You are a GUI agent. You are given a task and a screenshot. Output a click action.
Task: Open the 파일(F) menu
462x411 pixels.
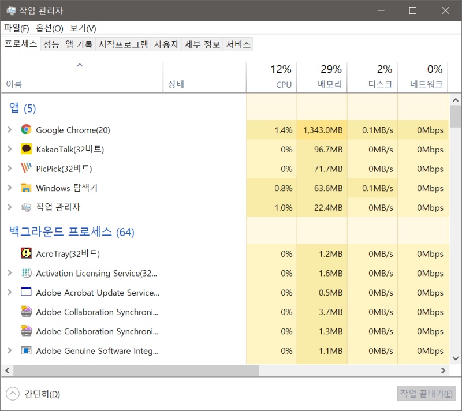pyautogui.click(x=17, y=28)
